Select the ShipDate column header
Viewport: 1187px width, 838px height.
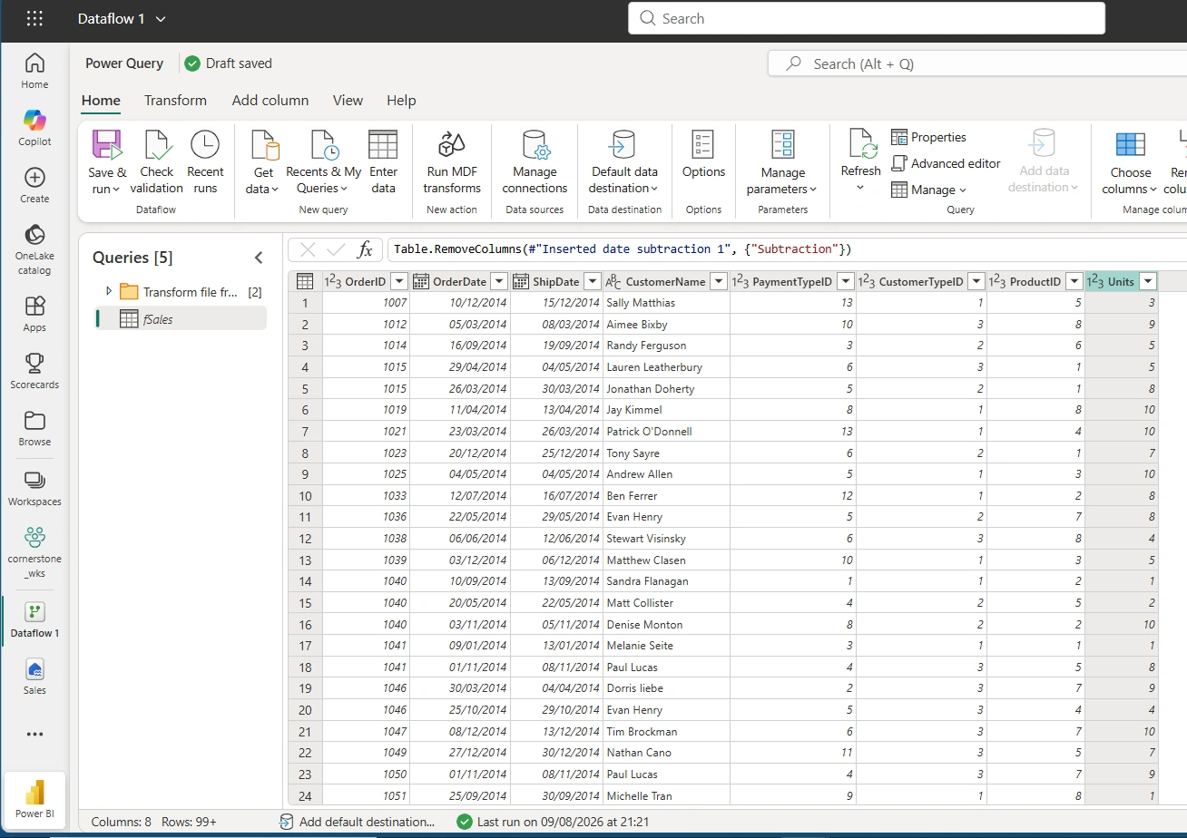tap(556, 281)
